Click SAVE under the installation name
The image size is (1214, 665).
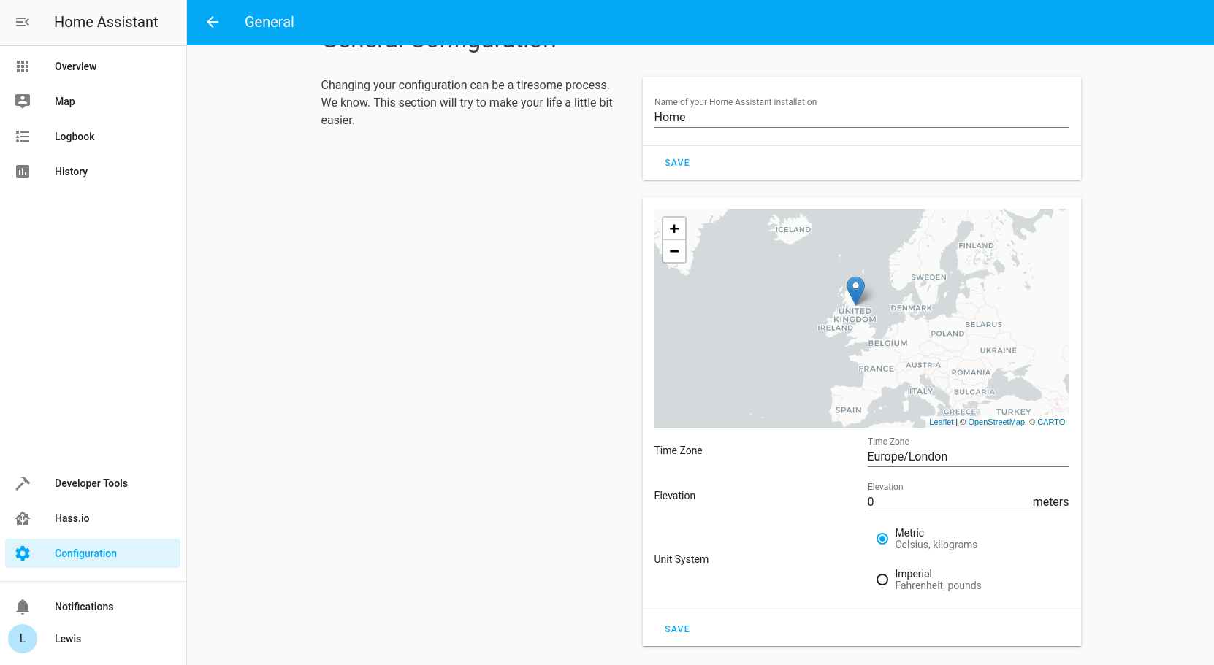[x=676, y=163]
